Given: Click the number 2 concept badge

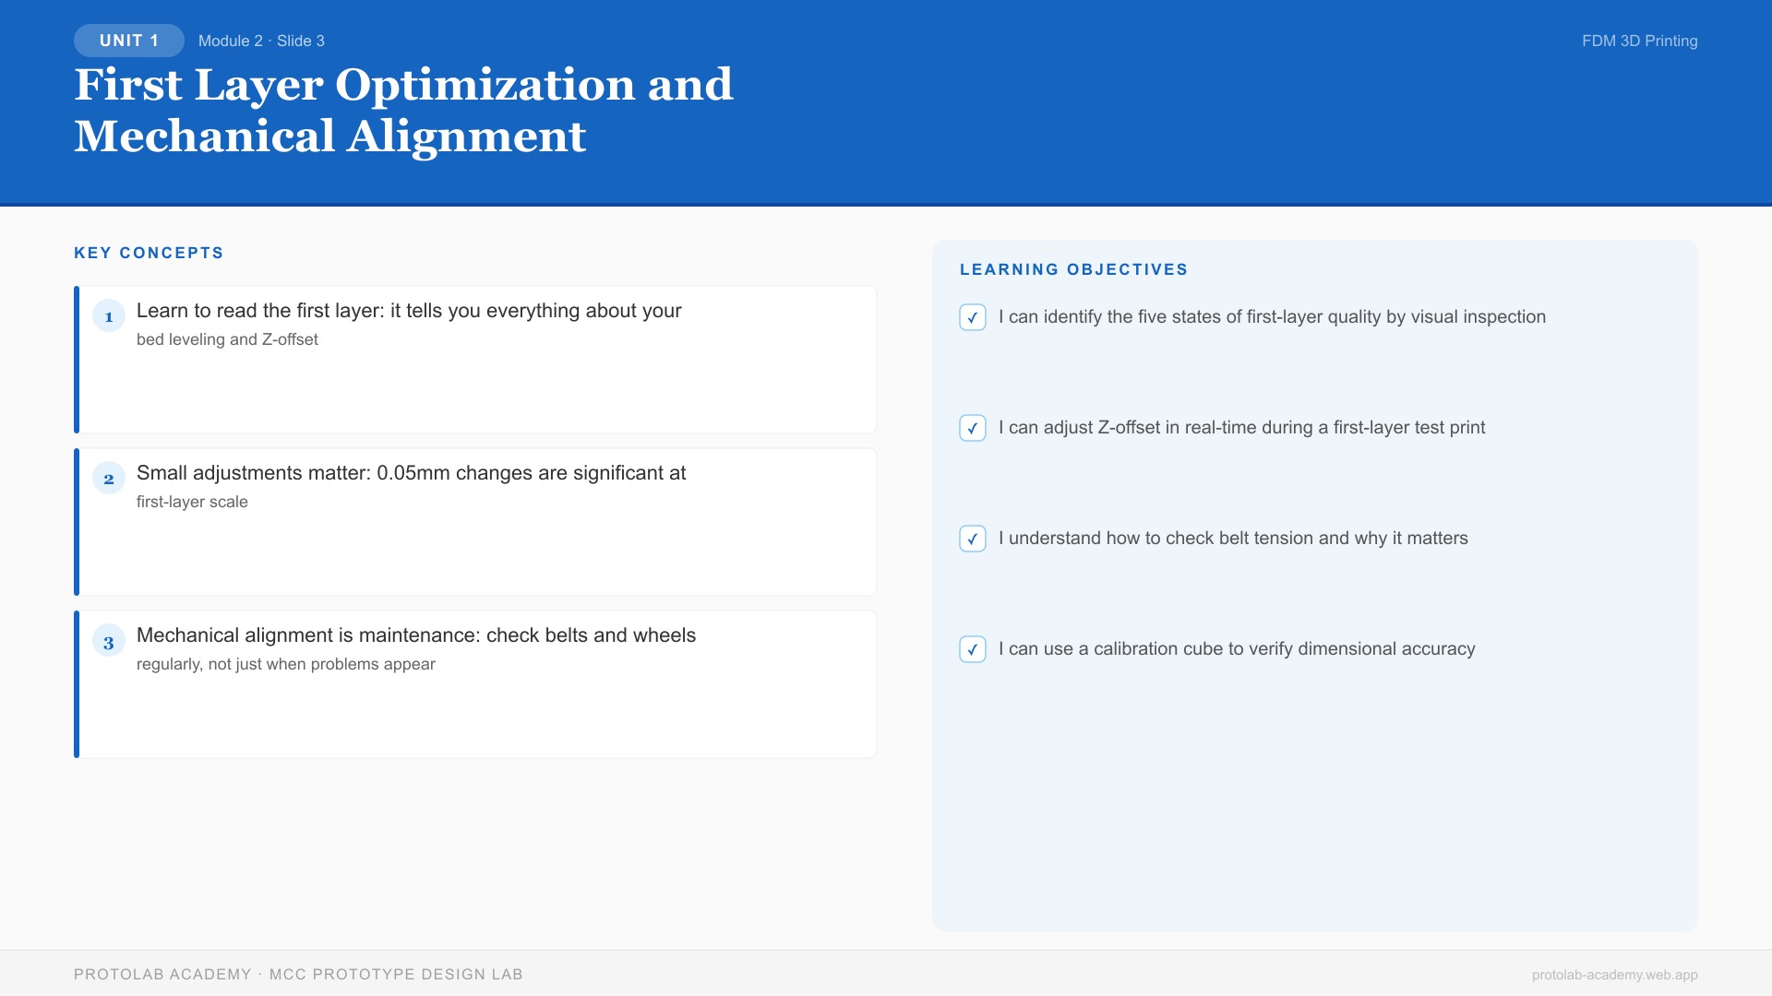Looking at the screenshot, I should 109,479.
